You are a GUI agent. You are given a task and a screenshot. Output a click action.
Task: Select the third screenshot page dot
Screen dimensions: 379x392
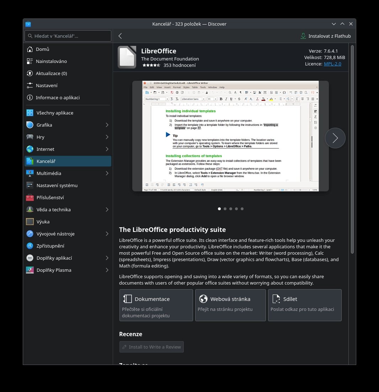pyautogui.click(x=231, y=209)
